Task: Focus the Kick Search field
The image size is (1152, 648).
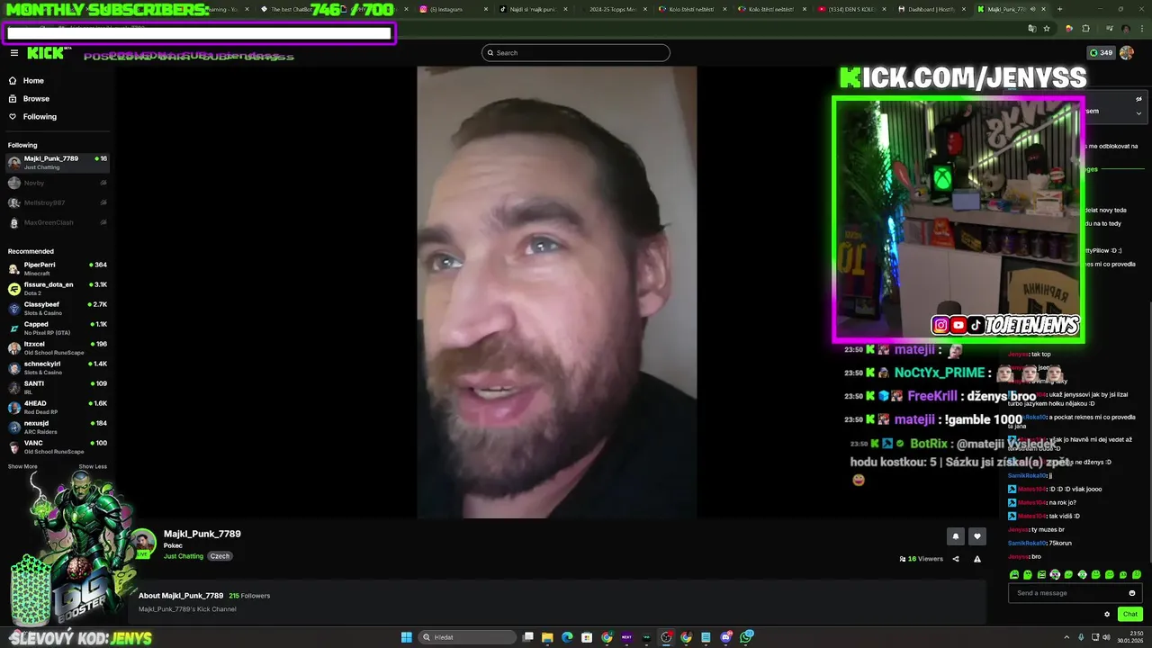Action: click(576, 53)
